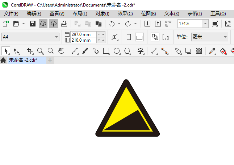Screen dimensions: 234x165
Task: Select landscape orientation
Action: click(139, 37)
